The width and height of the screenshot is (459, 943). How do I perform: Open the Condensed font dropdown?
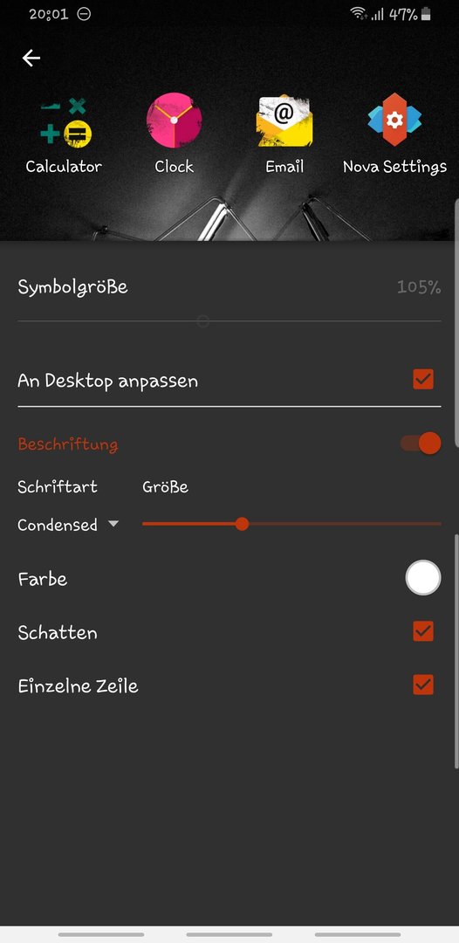coord(68,525)
